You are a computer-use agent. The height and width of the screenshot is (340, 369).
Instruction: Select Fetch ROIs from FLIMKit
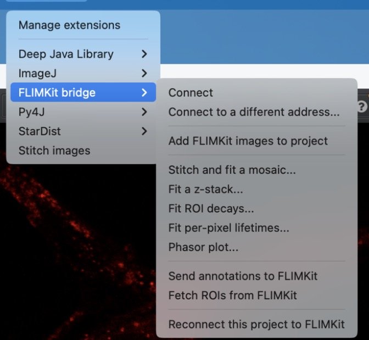pos(257,296)
